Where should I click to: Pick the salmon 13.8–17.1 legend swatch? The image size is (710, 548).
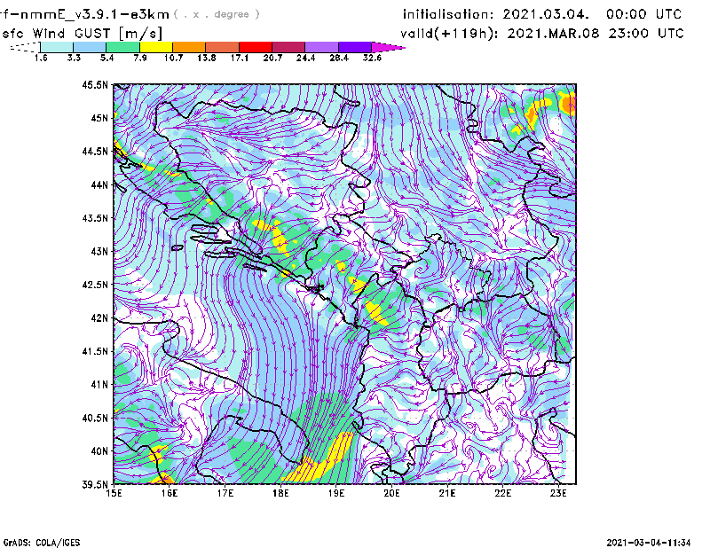tap(223, 47)
